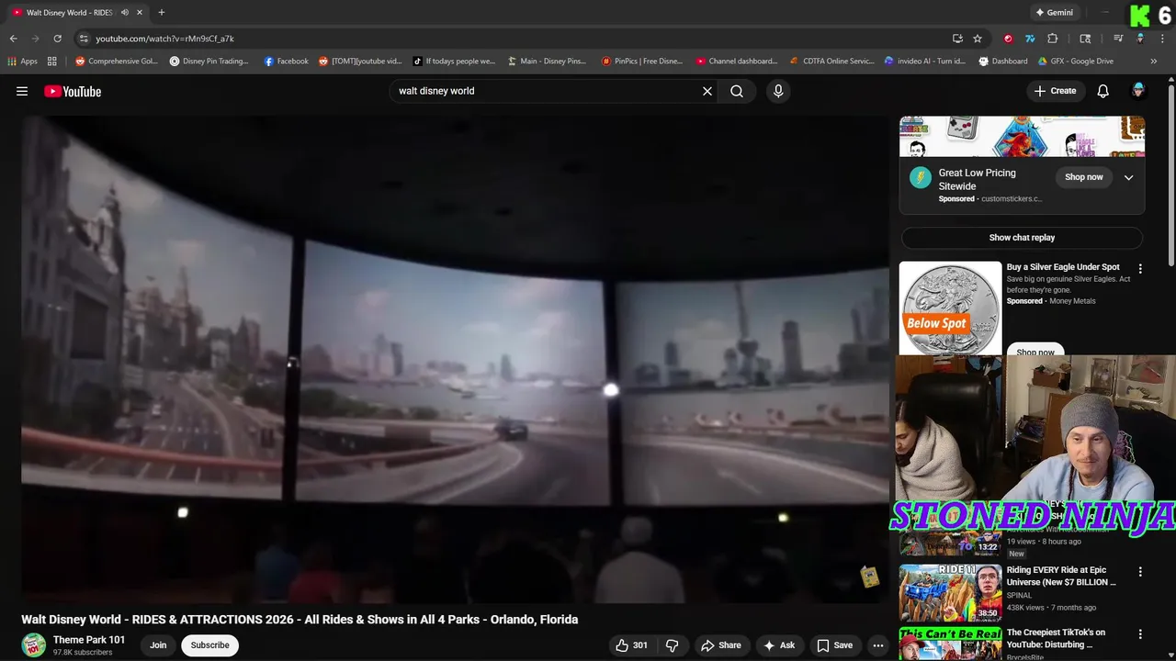The width and height of the screenshot is (1176, 661).
Task: Mute the tab using the speaker icon
Action: click(125, 13)
